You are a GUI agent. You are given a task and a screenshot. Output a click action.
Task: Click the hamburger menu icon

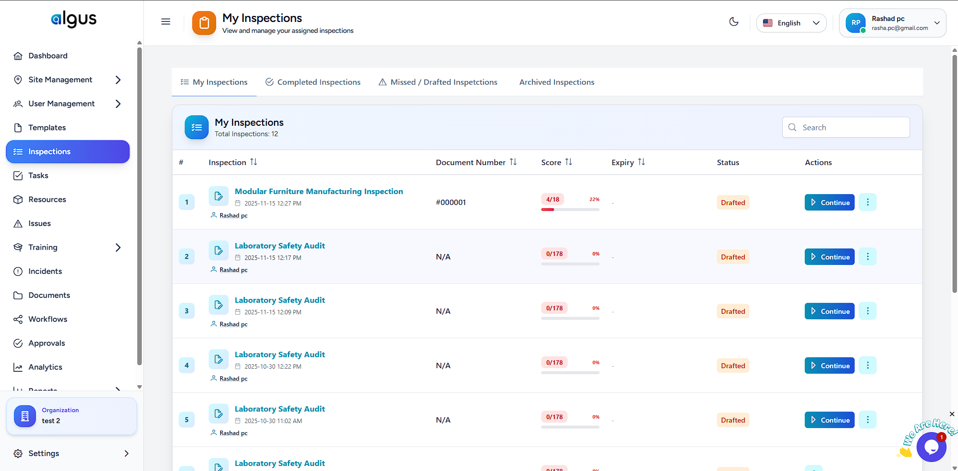pos(166,21)
